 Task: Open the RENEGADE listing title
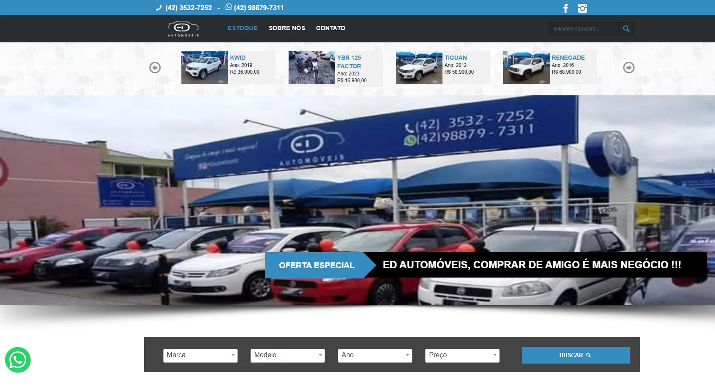click(568, 58)
